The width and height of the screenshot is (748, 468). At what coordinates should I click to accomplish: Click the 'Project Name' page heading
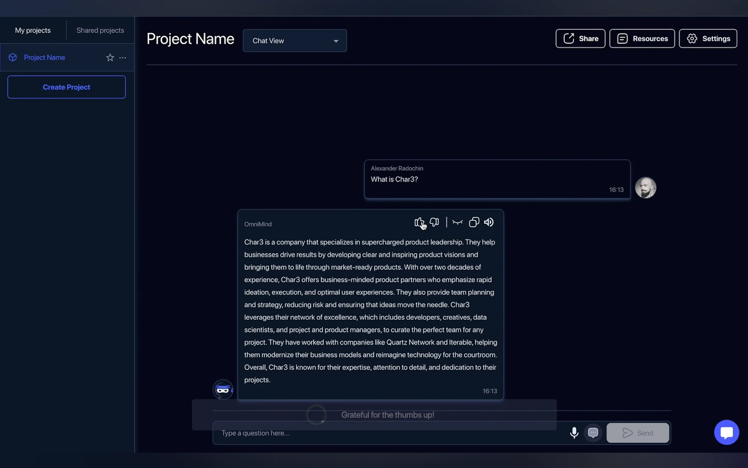point(191,39)
